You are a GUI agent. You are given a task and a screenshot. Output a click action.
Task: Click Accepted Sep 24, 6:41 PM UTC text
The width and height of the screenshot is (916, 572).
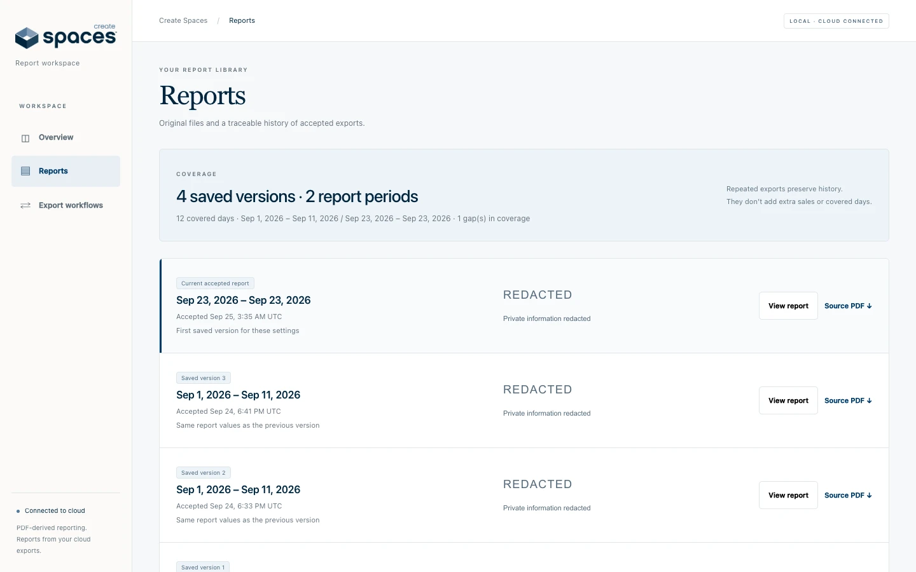point(228,411)
